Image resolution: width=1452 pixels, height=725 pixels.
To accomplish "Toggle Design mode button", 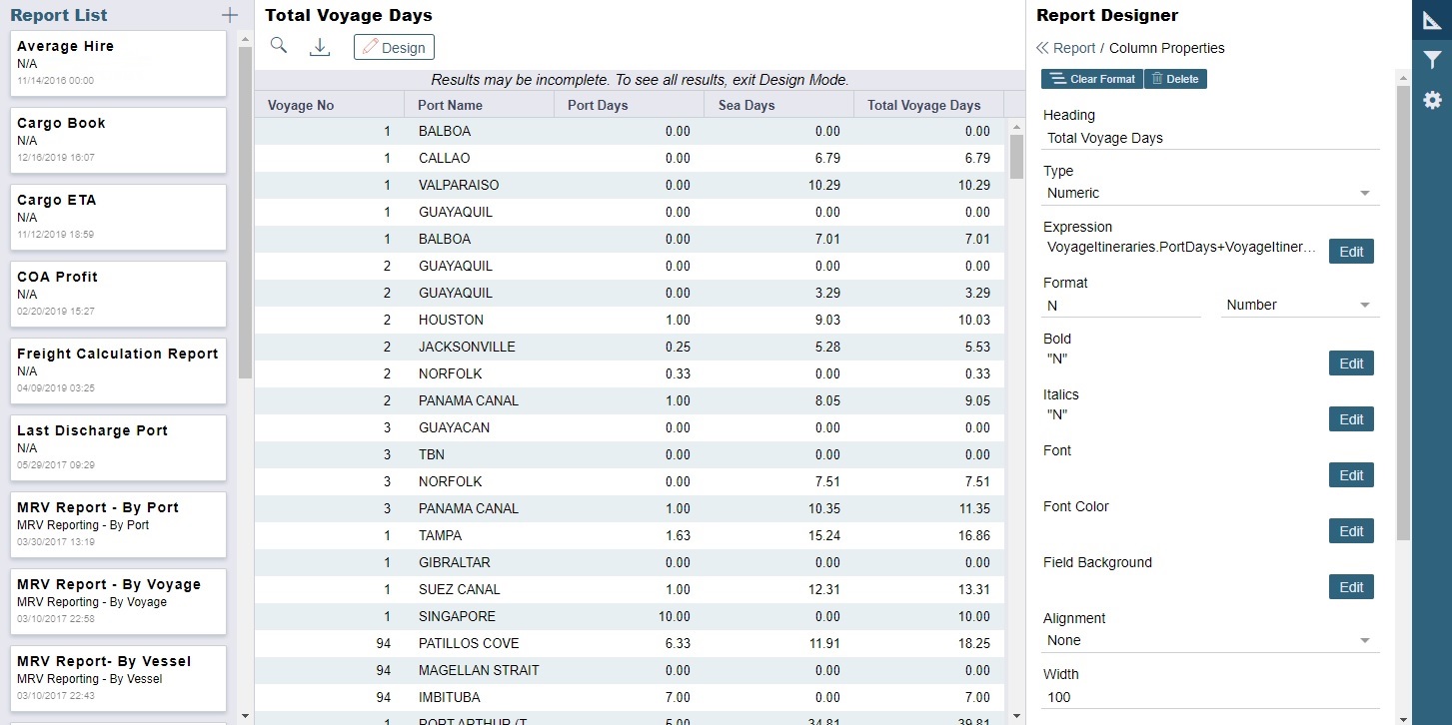I will pyautogui.click(x=394, y=47).
